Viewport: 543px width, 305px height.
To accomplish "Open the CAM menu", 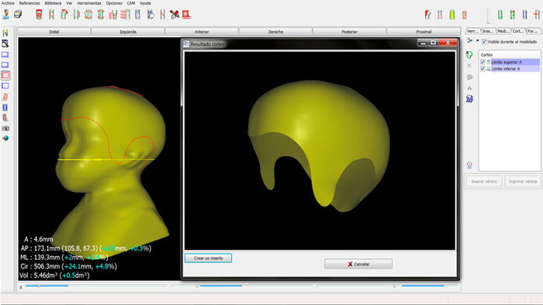I will tap(131, 3).
